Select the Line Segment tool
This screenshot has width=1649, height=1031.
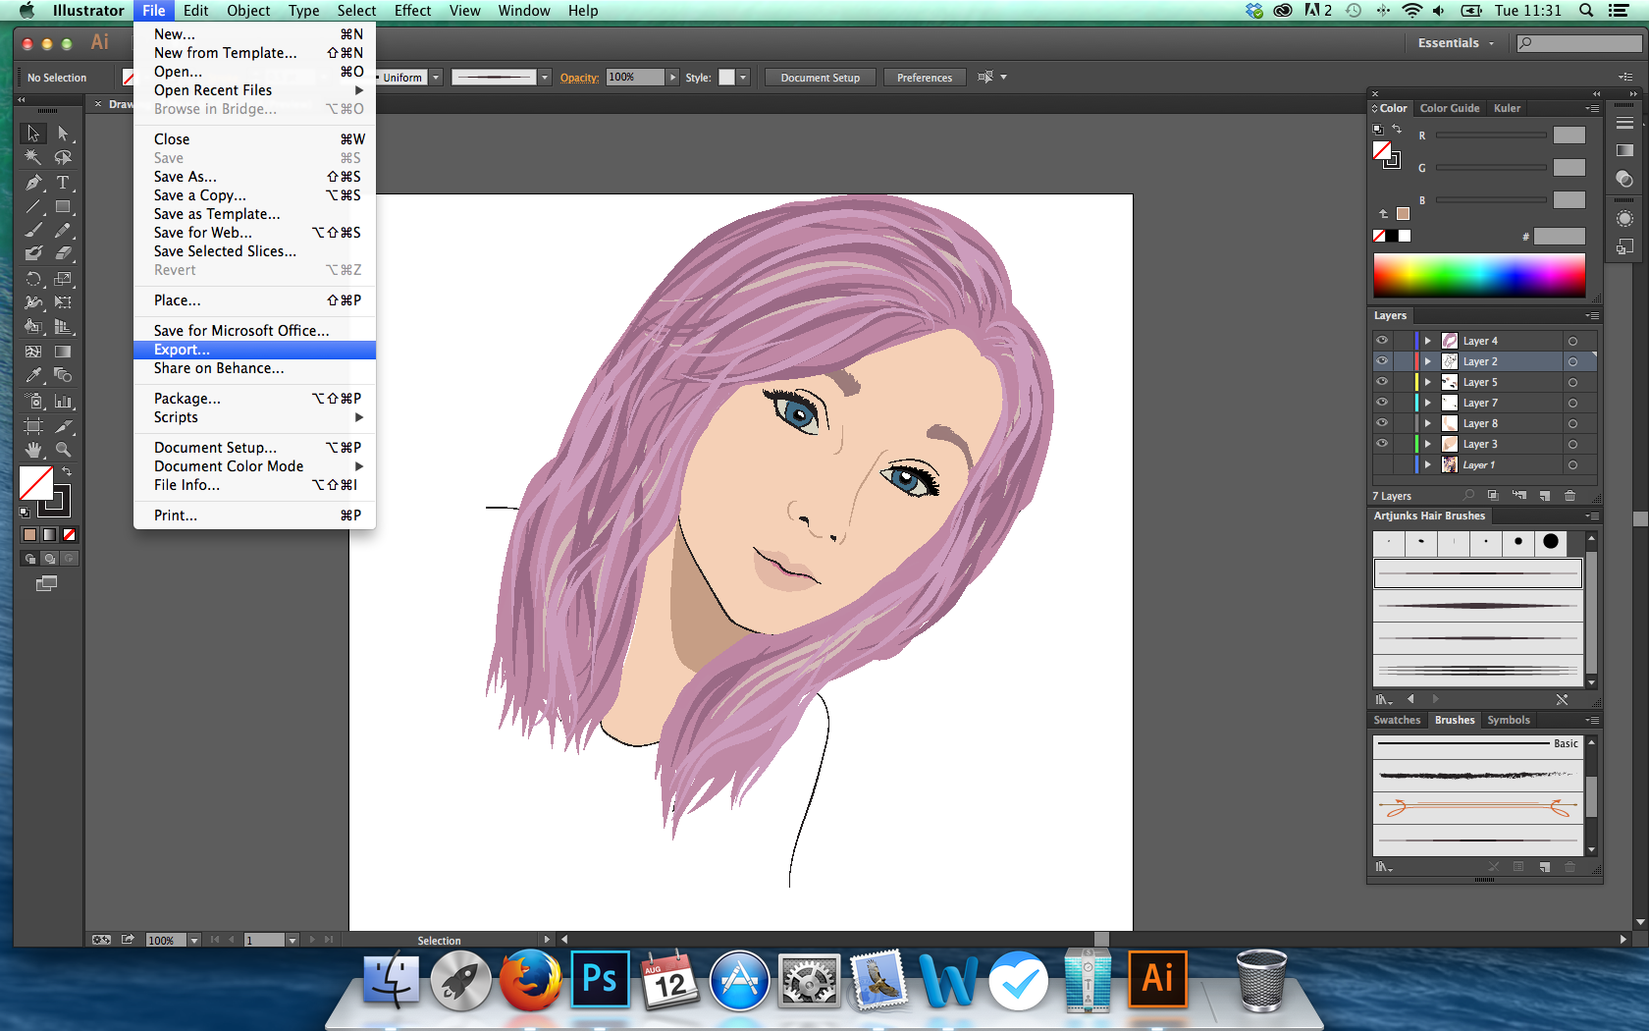click(33, 206)
